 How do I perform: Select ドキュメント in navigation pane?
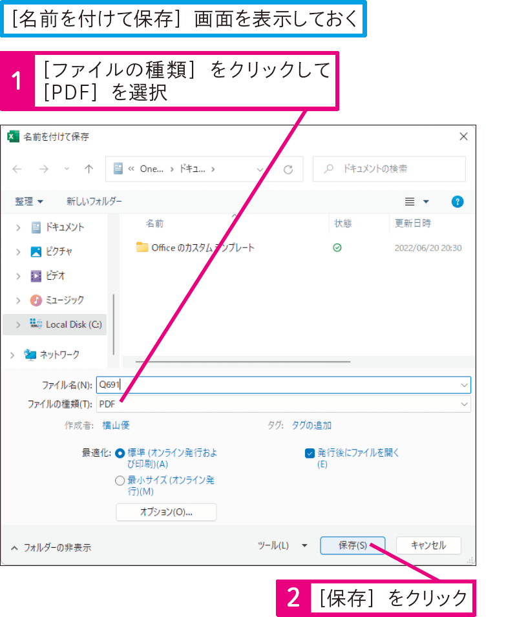[65, 227]
